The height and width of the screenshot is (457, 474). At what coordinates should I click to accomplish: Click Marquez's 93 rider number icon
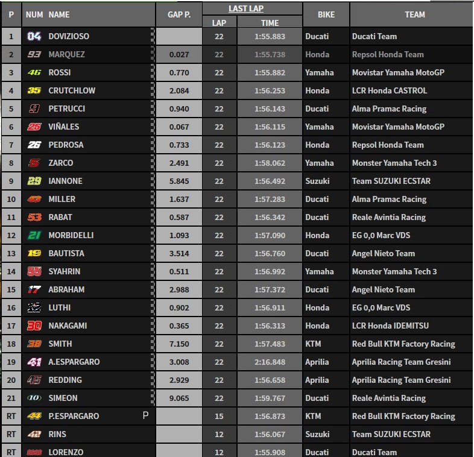(34, 54)
